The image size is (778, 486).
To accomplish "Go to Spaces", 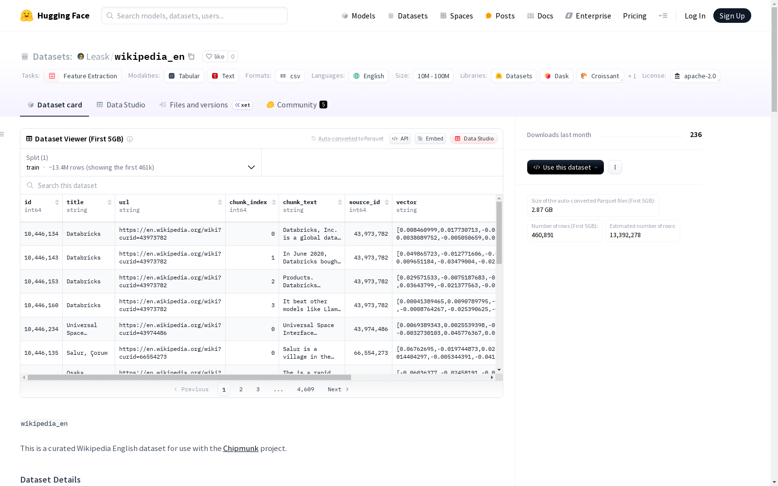I will click(457, 16).
